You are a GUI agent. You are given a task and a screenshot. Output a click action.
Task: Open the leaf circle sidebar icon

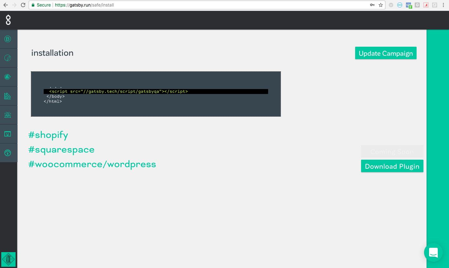8,58
